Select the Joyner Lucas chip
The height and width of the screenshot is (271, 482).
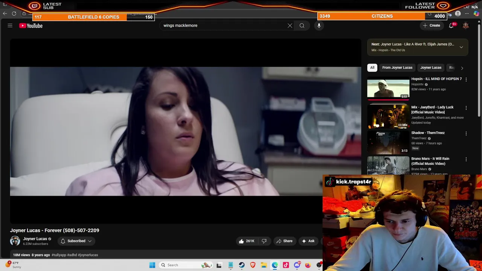click(431, 68)
